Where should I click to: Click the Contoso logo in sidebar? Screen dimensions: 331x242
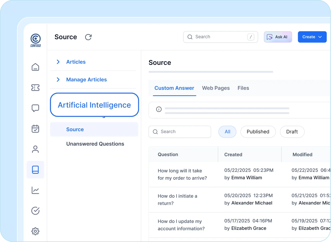pos(35,40)
